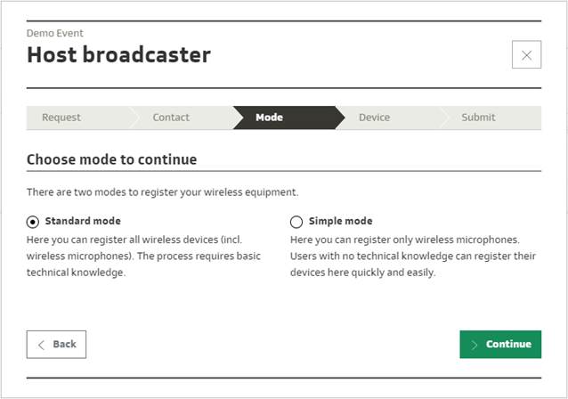Click the Standard mode label text

[83, 221]
